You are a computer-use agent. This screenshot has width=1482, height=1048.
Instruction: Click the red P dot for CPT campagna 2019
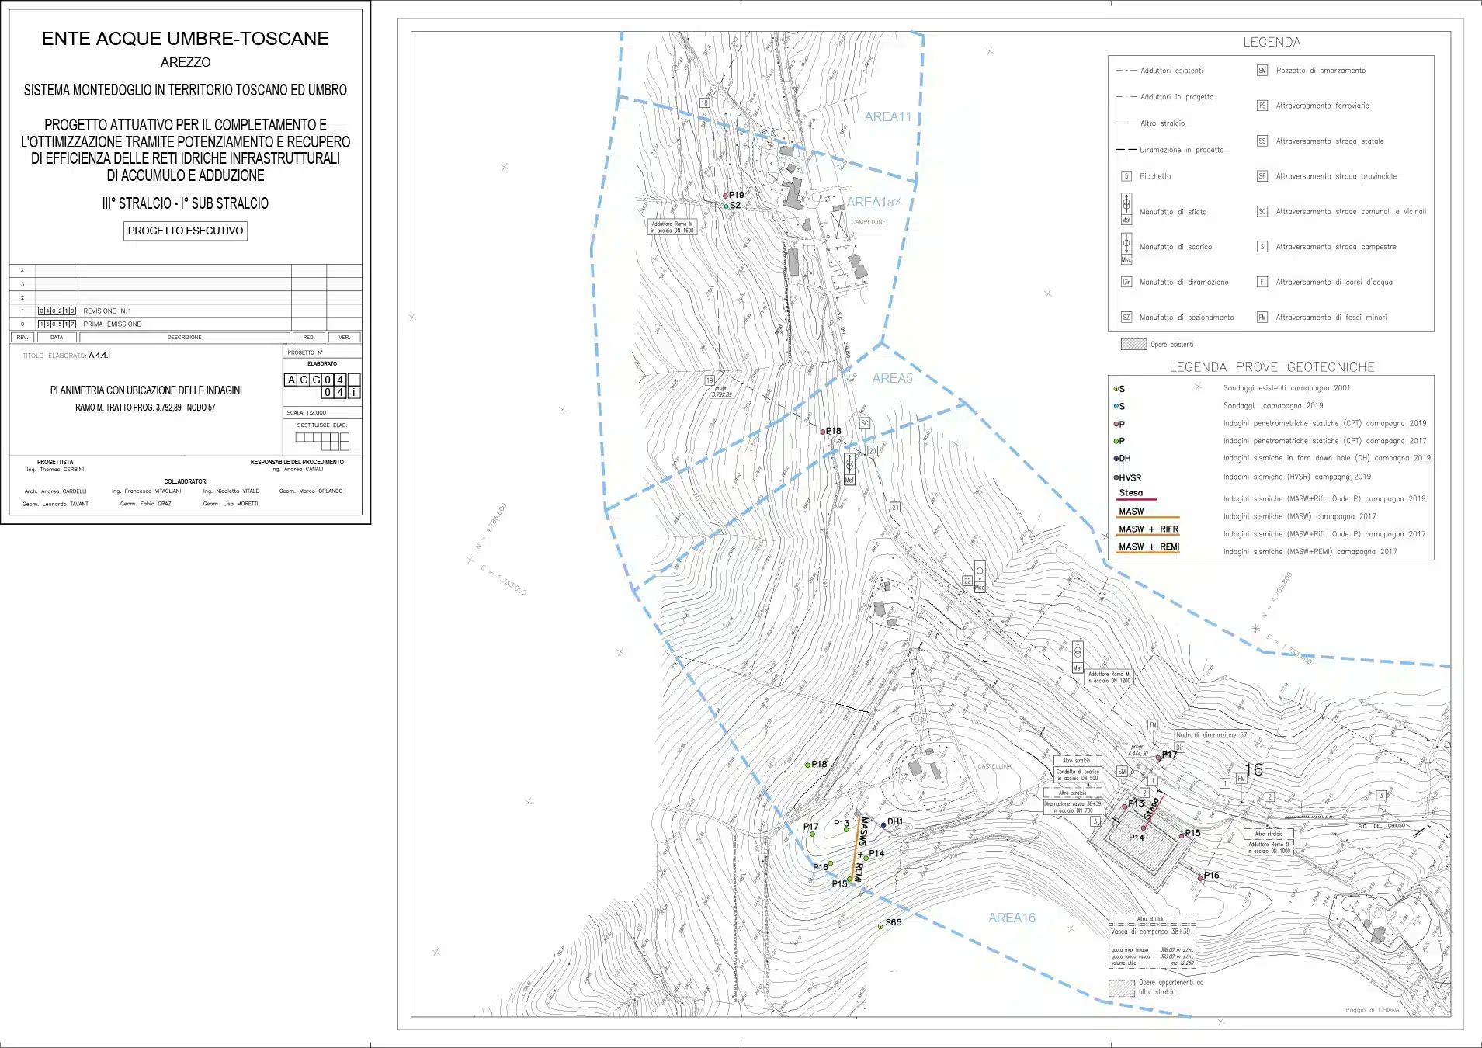(x=1116, y=424)
